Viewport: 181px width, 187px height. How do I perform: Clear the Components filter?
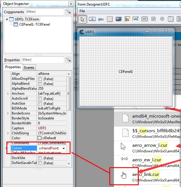coord(68,12)
